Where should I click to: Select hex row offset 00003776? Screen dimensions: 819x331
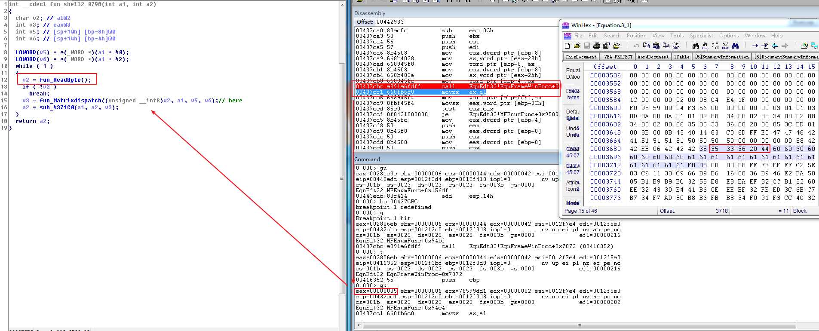click(605, 198)
